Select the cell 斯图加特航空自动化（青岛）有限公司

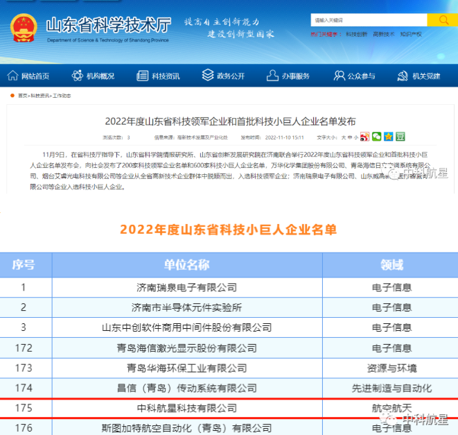tap(187, 428)
